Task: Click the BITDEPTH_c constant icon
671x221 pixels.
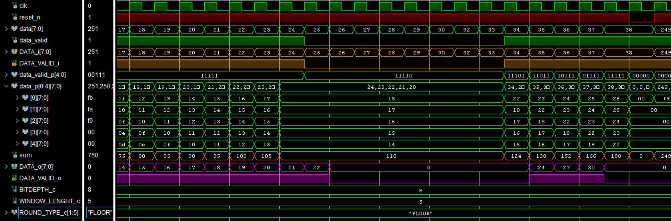Action: tap(14, 189)
